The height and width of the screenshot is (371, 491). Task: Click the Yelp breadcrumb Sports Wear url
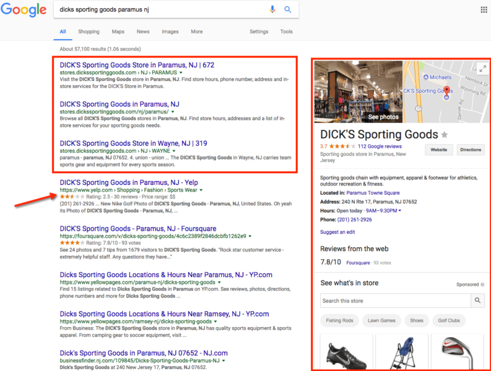[182, 190]
